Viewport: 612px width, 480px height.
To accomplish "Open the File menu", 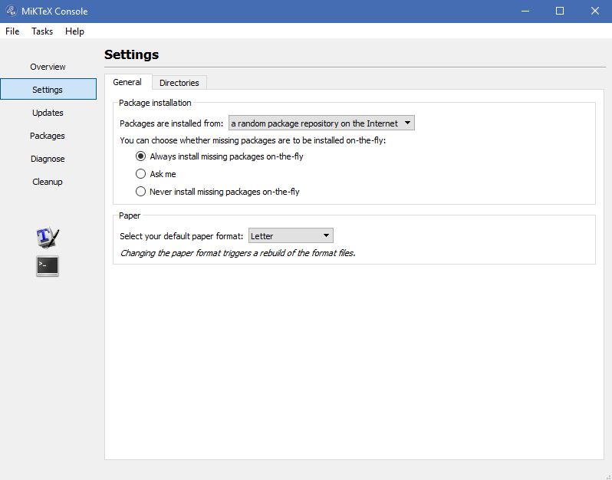I will [x=12, y=31].
